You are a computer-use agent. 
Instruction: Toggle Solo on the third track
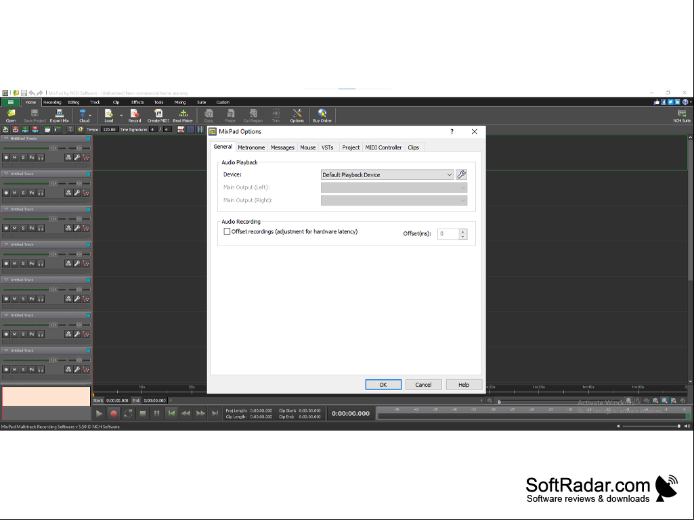24,228
